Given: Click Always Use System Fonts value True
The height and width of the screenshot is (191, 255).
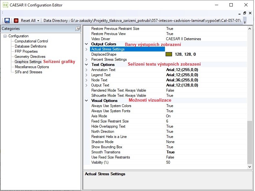Looking at the screenshot, I should [169, 111].
